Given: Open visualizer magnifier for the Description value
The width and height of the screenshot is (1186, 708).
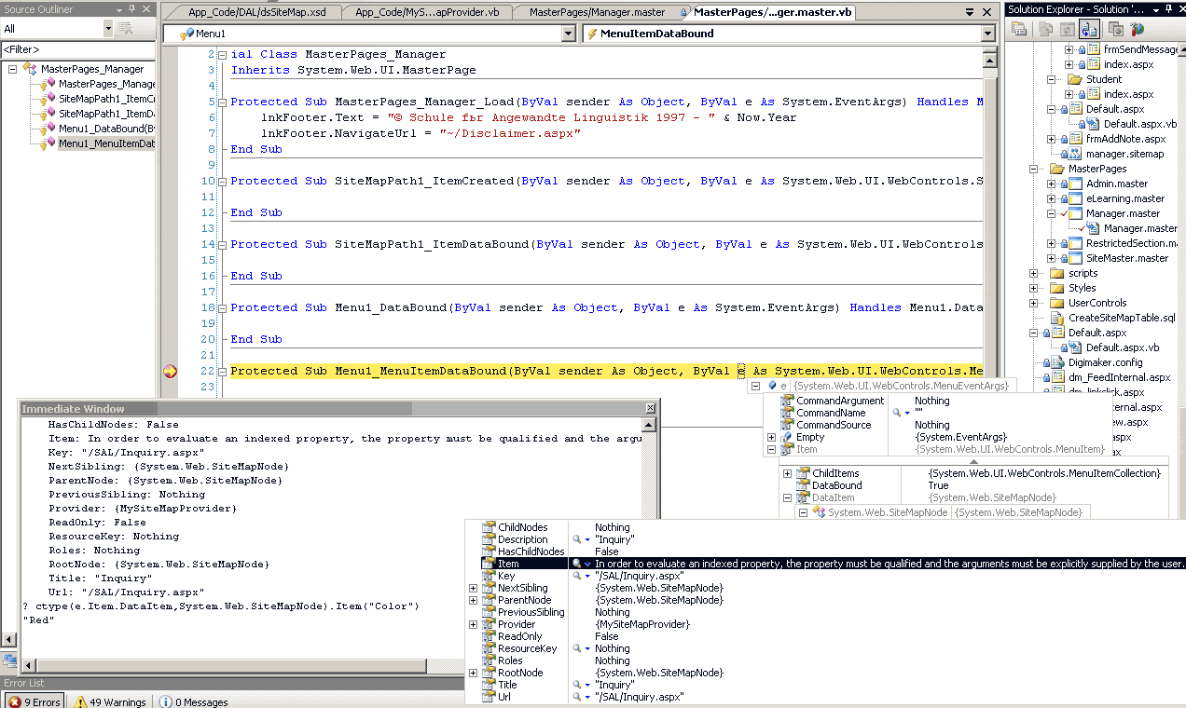Looking at the screenshot, I should pyautogui.click(x=578, y=539).
